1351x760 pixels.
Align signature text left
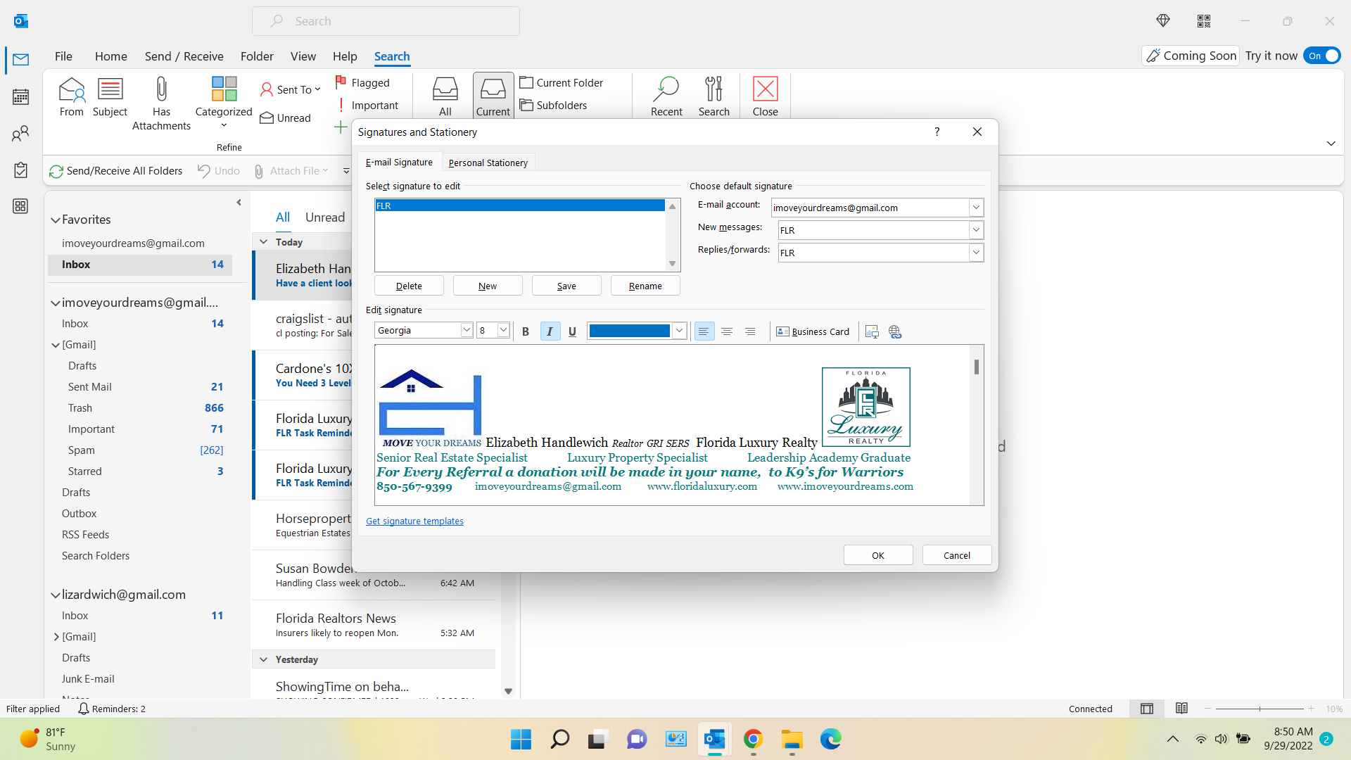click(704, 331)
